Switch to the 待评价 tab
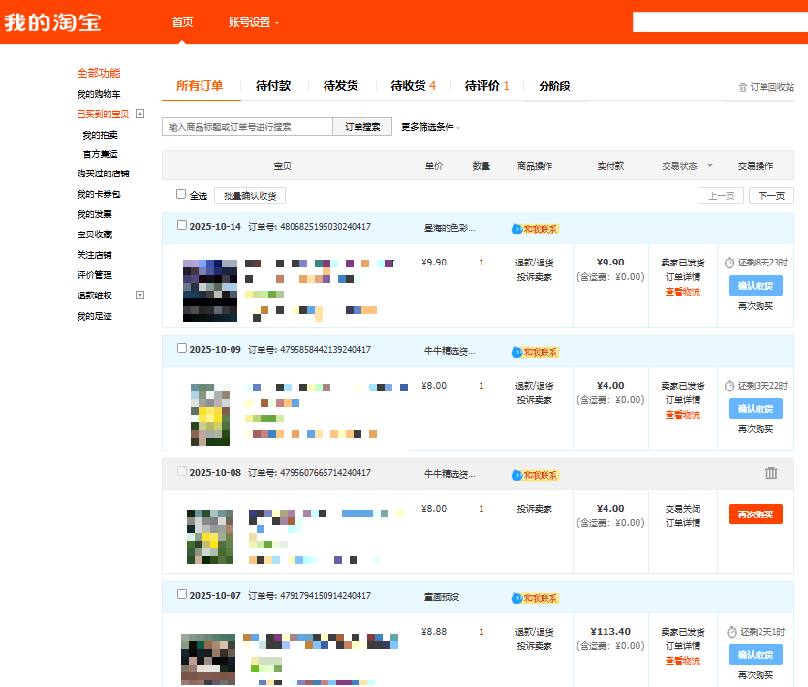The width and height of the screenshot is (808, 687). [486, 86]
